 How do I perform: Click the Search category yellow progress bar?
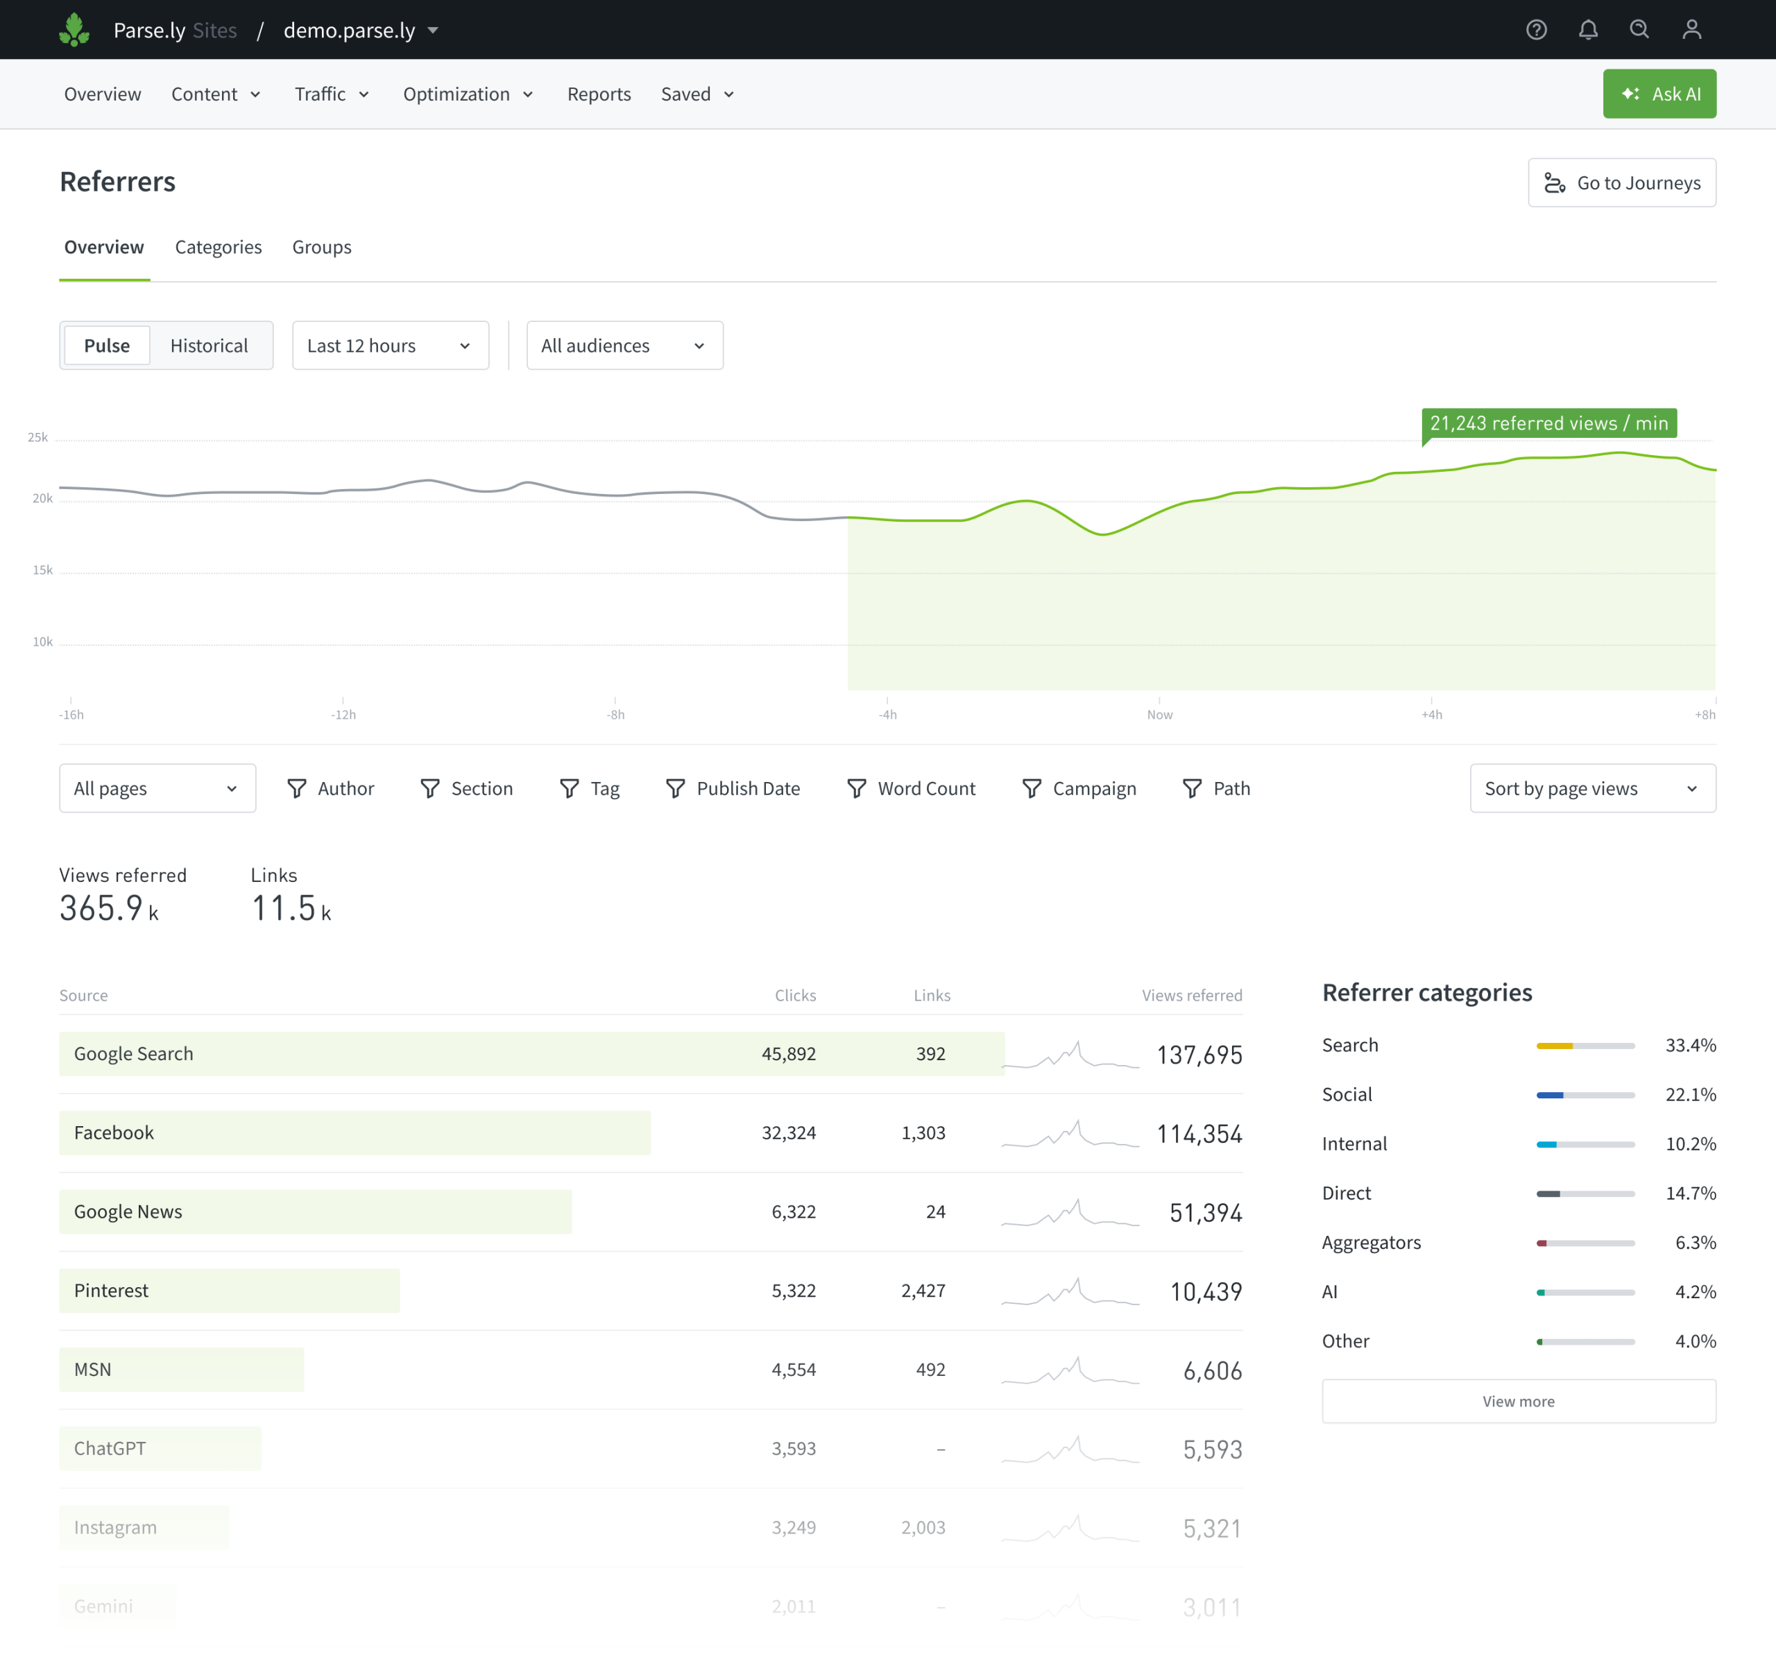1585,1045
